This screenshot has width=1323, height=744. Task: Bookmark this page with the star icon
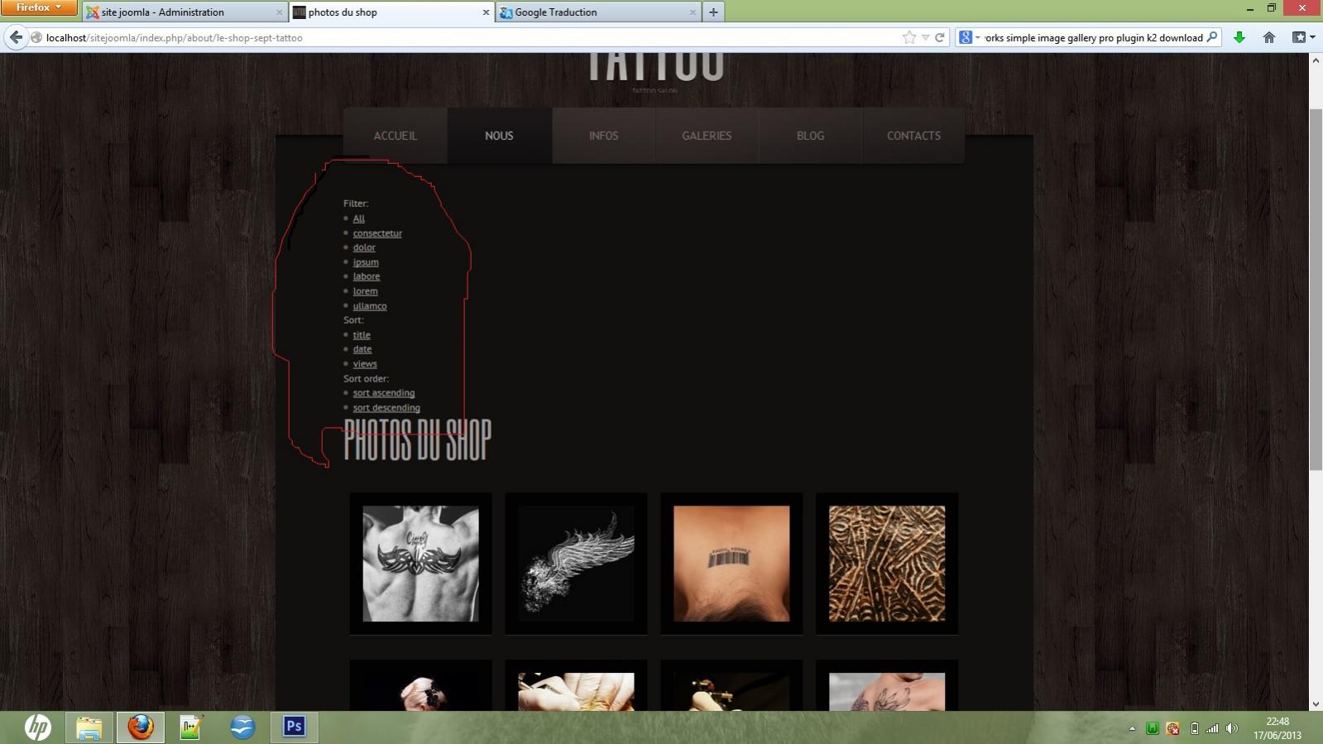tap(909, 37)
